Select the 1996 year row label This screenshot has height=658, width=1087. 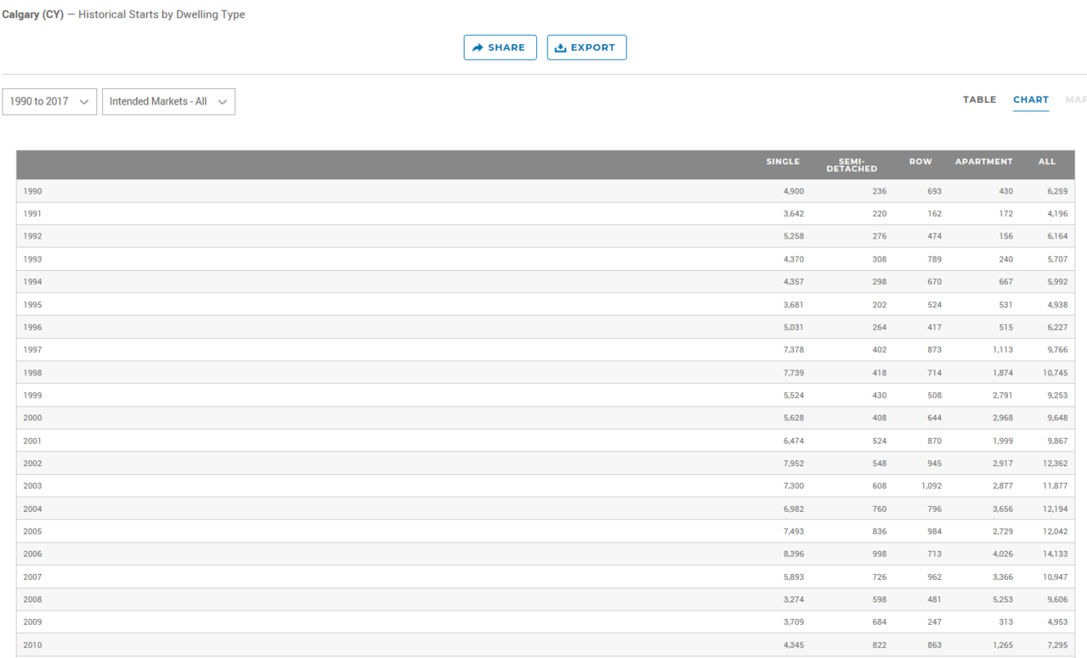click(x=32, y=327)
